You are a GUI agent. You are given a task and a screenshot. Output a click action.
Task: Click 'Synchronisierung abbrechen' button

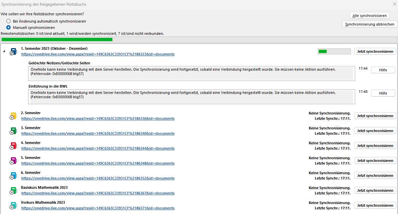pos(369,24)
